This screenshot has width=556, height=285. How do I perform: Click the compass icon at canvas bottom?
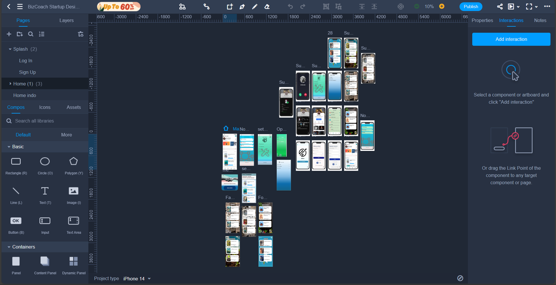pos(460,278)
